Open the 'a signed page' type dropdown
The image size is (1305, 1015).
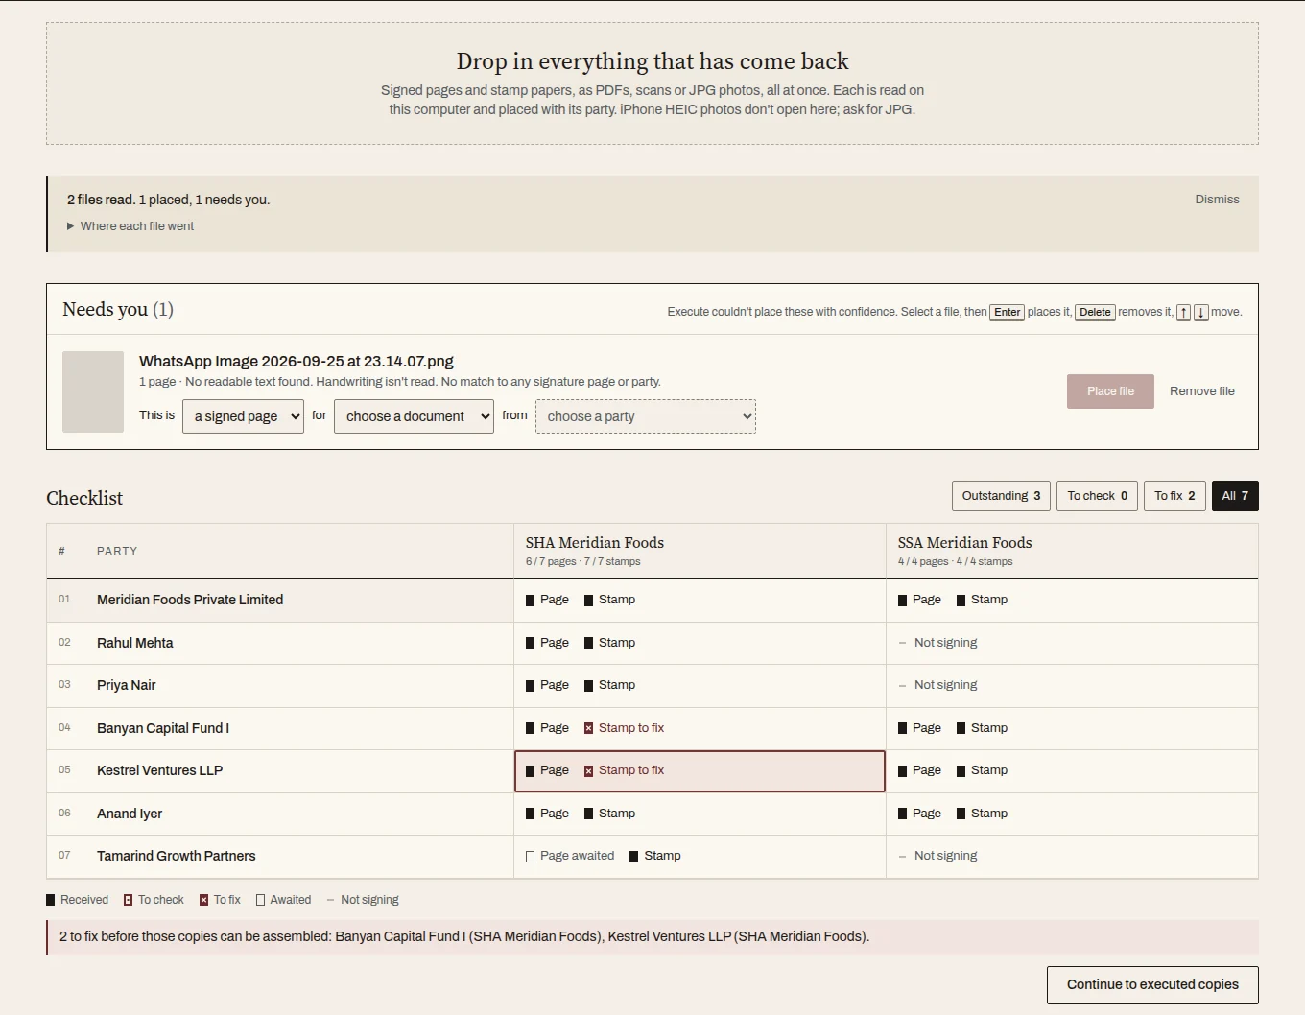tap(243, 416)
